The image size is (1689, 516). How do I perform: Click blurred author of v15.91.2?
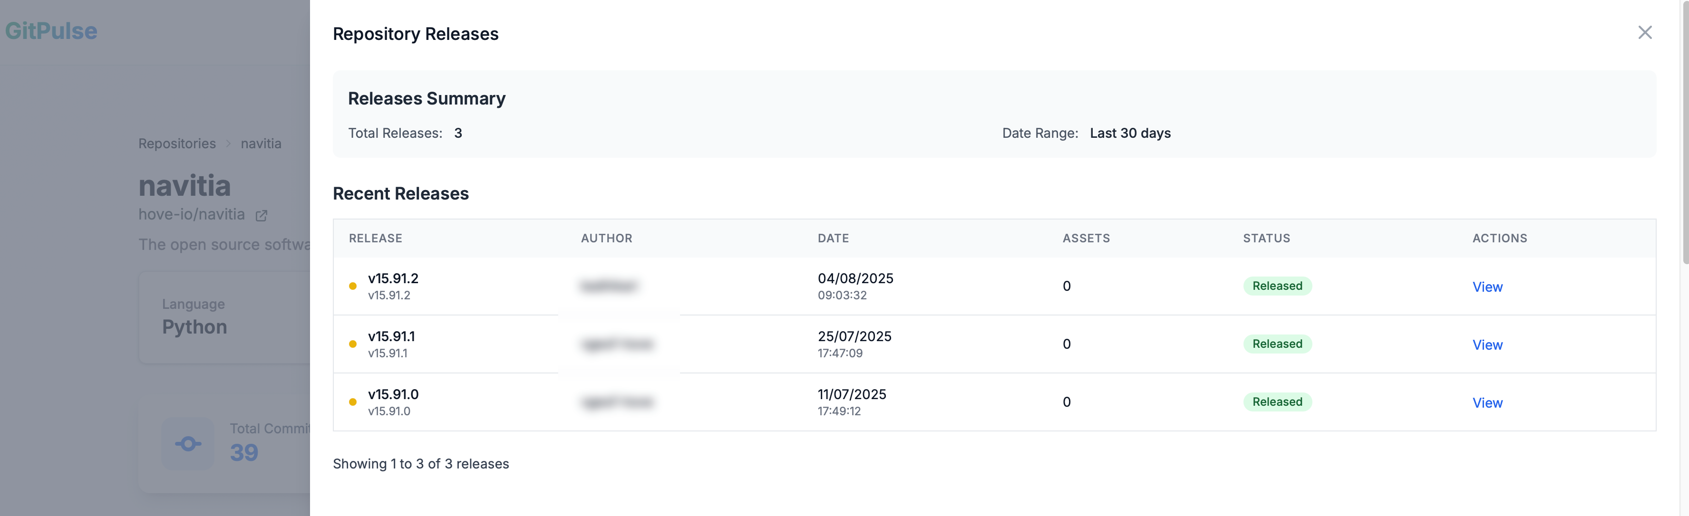tap(609, 286)
